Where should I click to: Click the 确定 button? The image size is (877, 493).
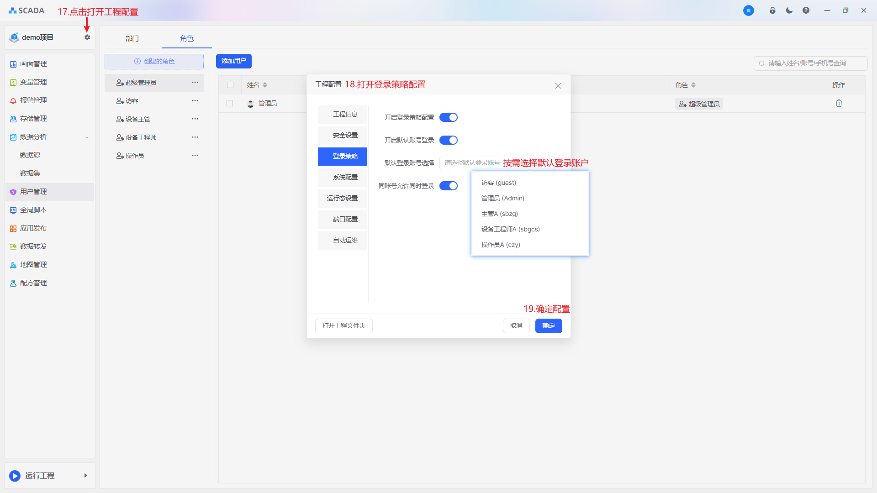click(x=548, y=325)
